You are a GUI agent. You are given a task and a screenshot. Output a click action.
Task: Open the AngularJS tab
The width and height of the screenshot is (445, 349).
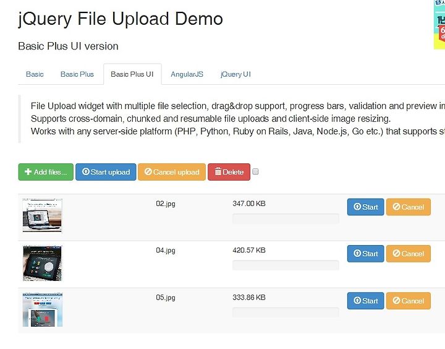point(187,74)
